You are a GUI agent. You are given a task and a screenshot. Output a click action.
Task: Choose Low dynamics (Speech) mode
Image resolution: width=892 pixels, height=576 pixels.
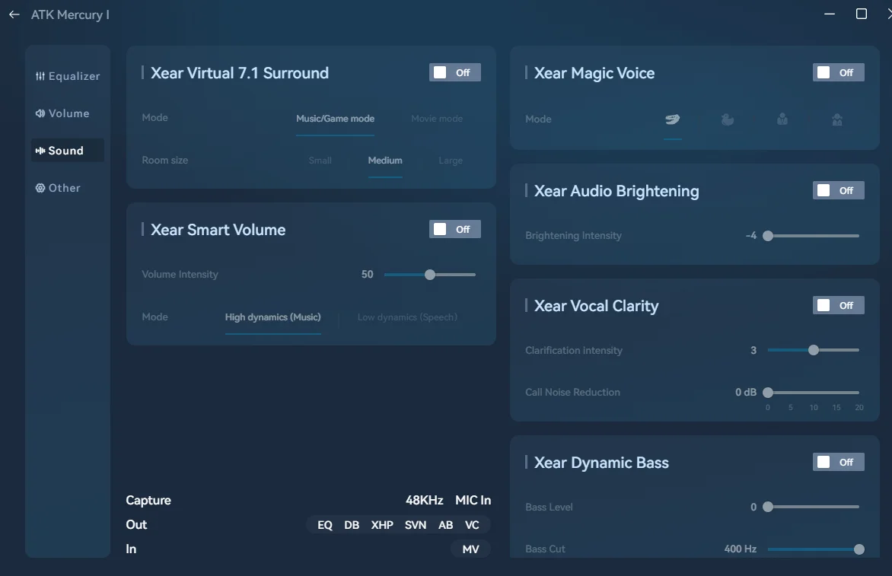407,317
